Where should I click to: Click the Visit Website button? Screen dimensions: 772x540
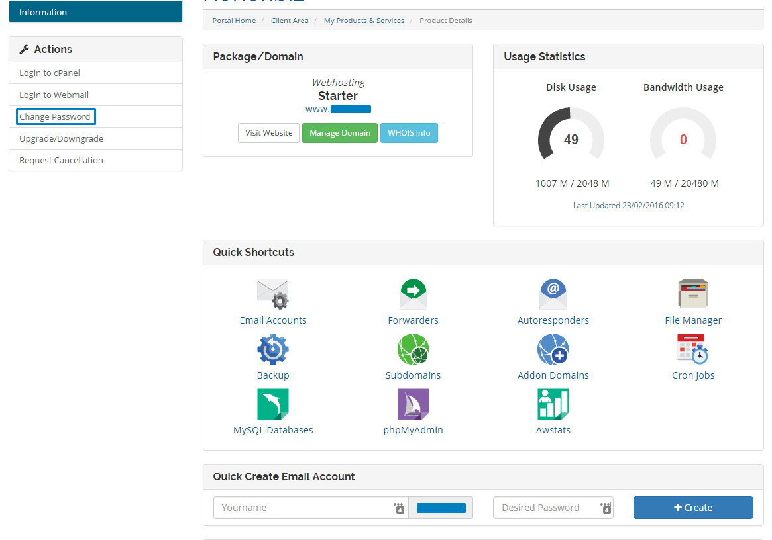(x=269, y=133)
